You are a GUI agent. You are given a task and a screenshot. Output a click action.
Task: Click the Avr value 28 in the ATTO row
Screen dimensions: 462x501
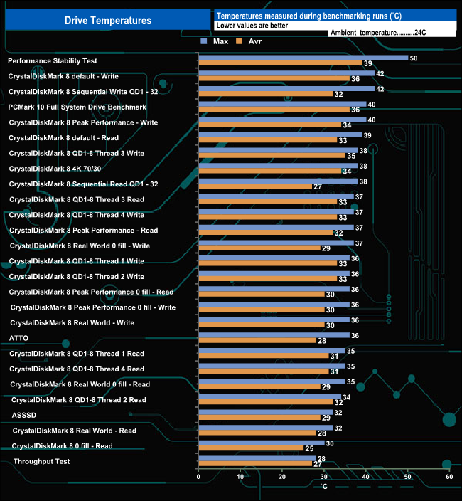pyautogui.click(x=321, y=341)
